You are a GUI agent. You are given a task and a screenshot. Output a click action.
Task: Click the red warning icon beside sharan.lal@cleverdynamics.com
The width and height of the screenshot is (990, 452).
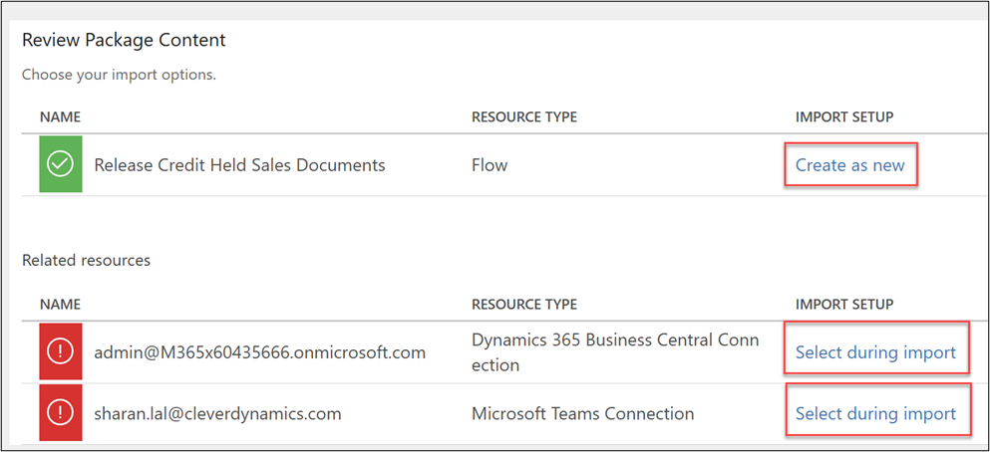pyautogui.click(x=61, y=413)
